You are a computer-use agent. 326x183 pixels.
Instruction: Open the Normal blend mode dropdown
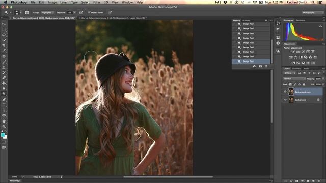point(294,79)
